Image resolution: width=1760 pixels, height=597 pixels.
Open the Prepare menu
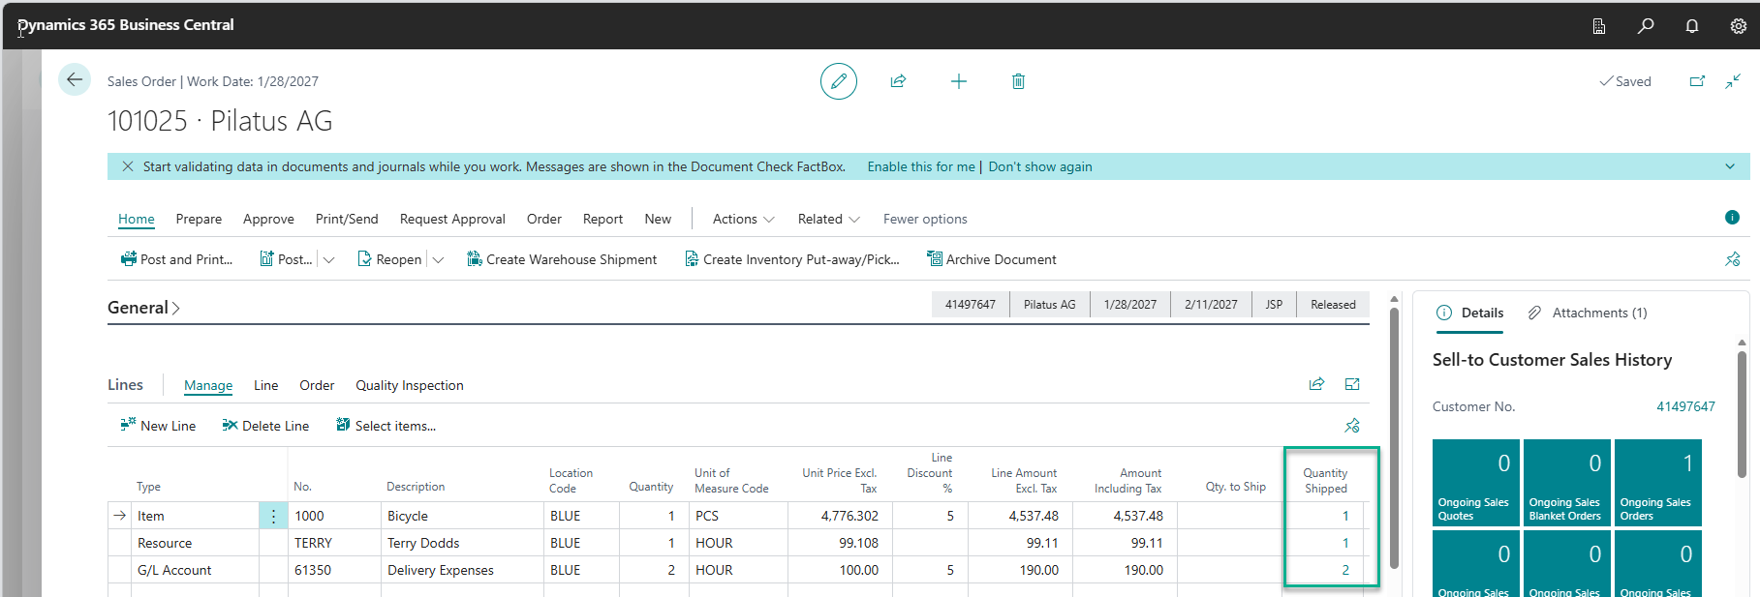point(199,219)
